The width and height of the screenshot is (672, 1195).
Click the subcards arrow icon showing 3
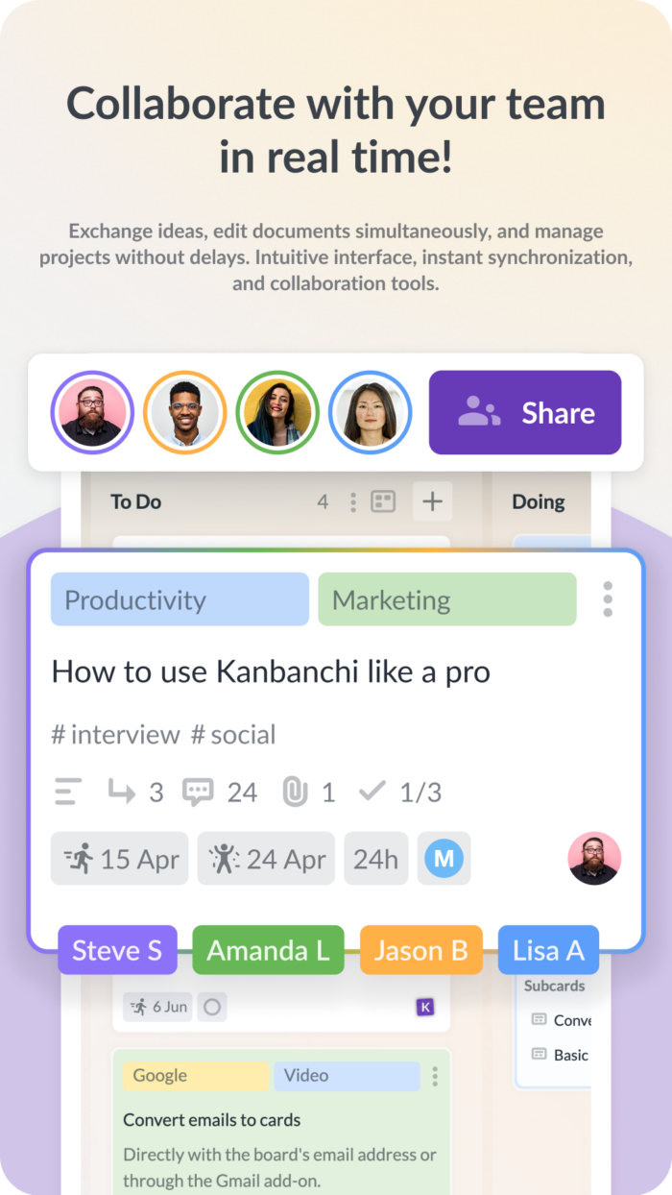pyautogui.click(x=122, y=792)
